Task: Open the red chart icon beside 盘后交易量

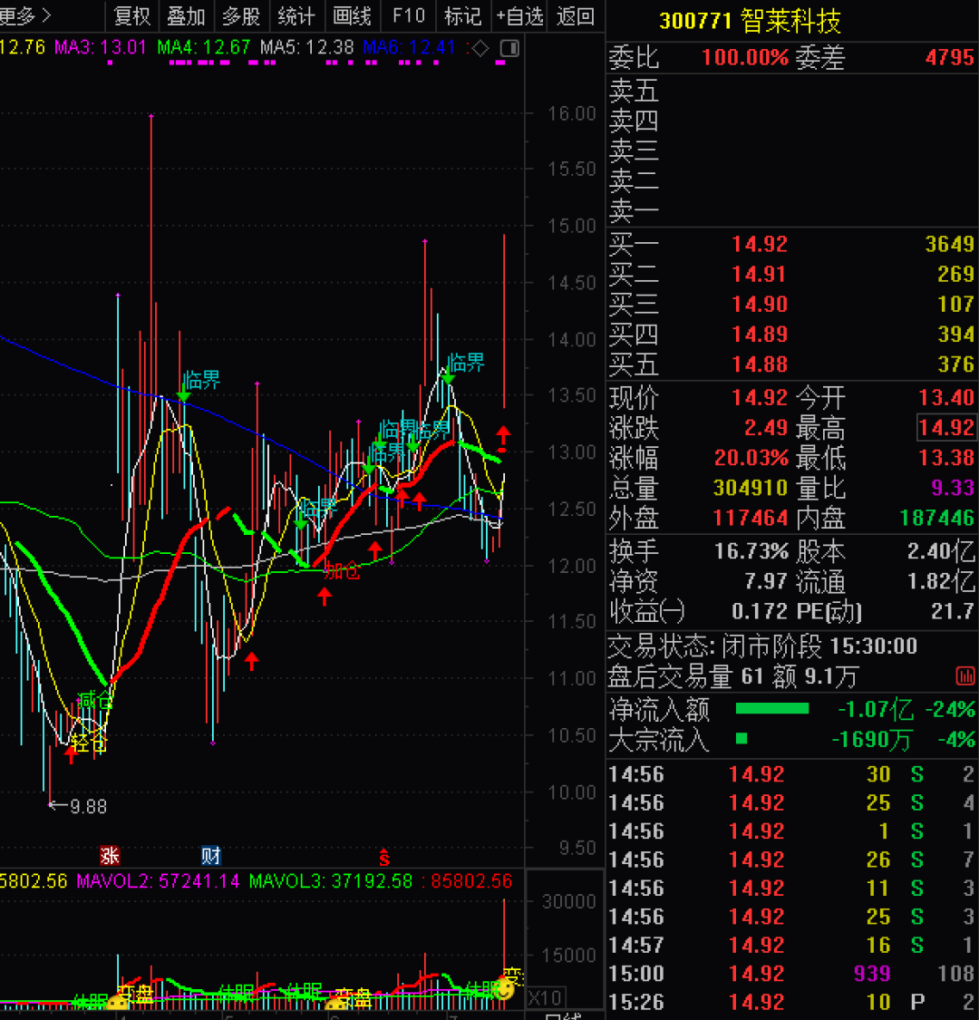Action: (965, 675)
